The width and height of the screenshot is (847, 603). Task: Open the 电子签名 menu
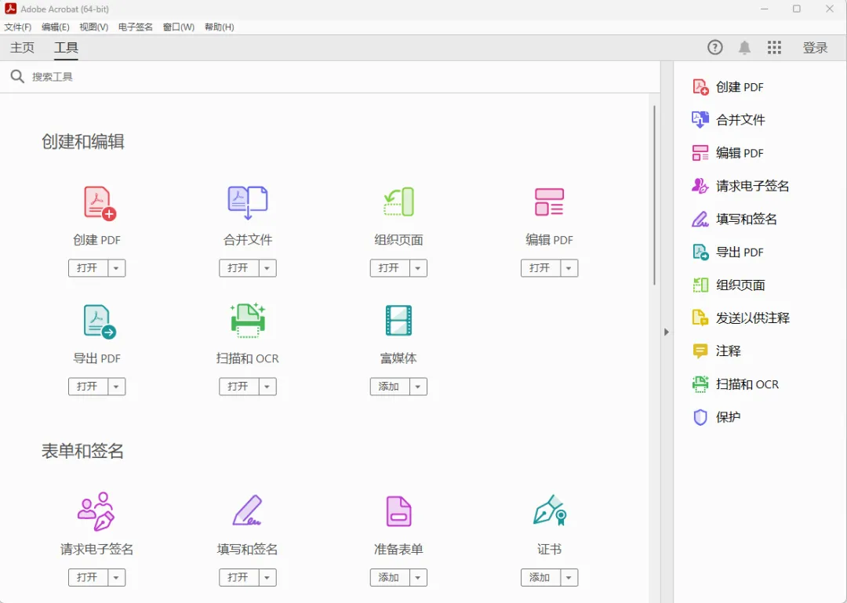[136, 27]
